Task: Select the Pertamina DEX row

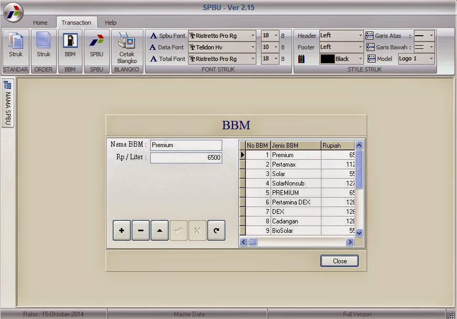Action: click(297, 202)
